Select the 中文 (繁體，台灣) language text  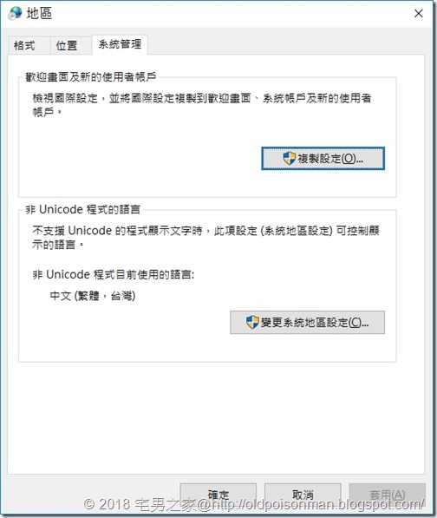pos(93,295)
